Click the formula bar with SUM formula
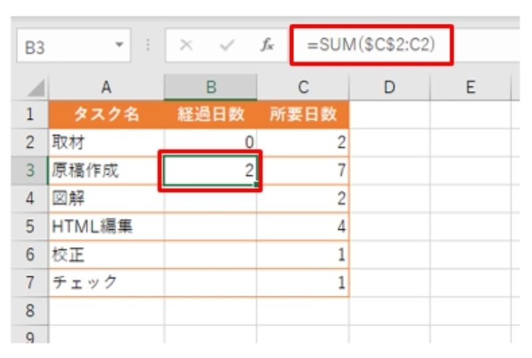Image resolution: width=532 pixels, height=358 pixels. [399, 46]
